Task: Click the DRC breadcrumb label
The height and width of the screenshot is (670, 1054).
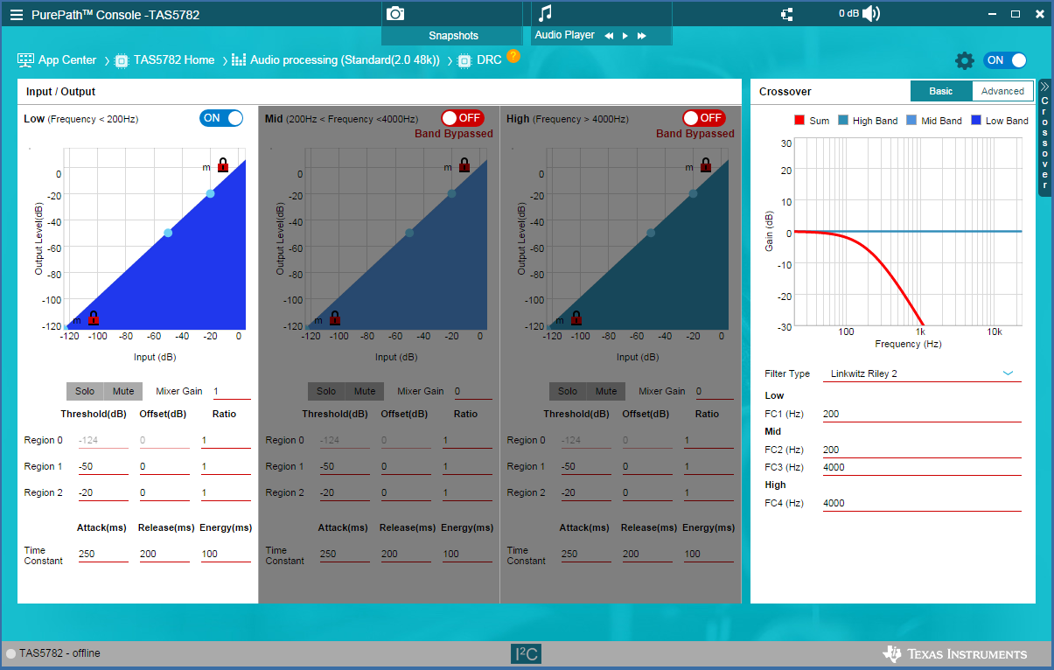Action: tap(489, 60)
